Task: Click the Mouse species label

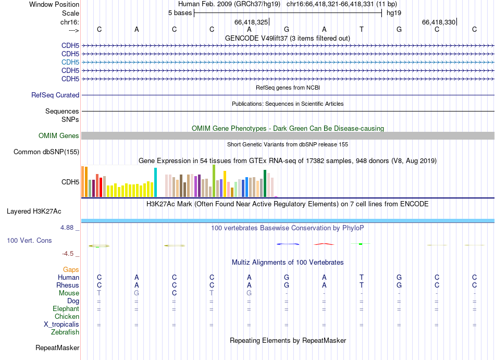Action: tap(69, 293)
